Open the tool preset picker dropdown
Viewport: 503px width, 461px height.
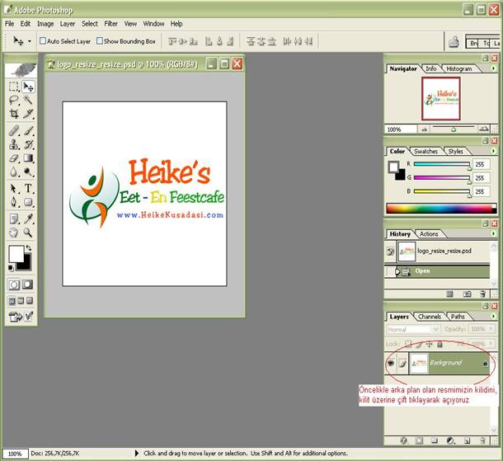[x=30, y=41]
